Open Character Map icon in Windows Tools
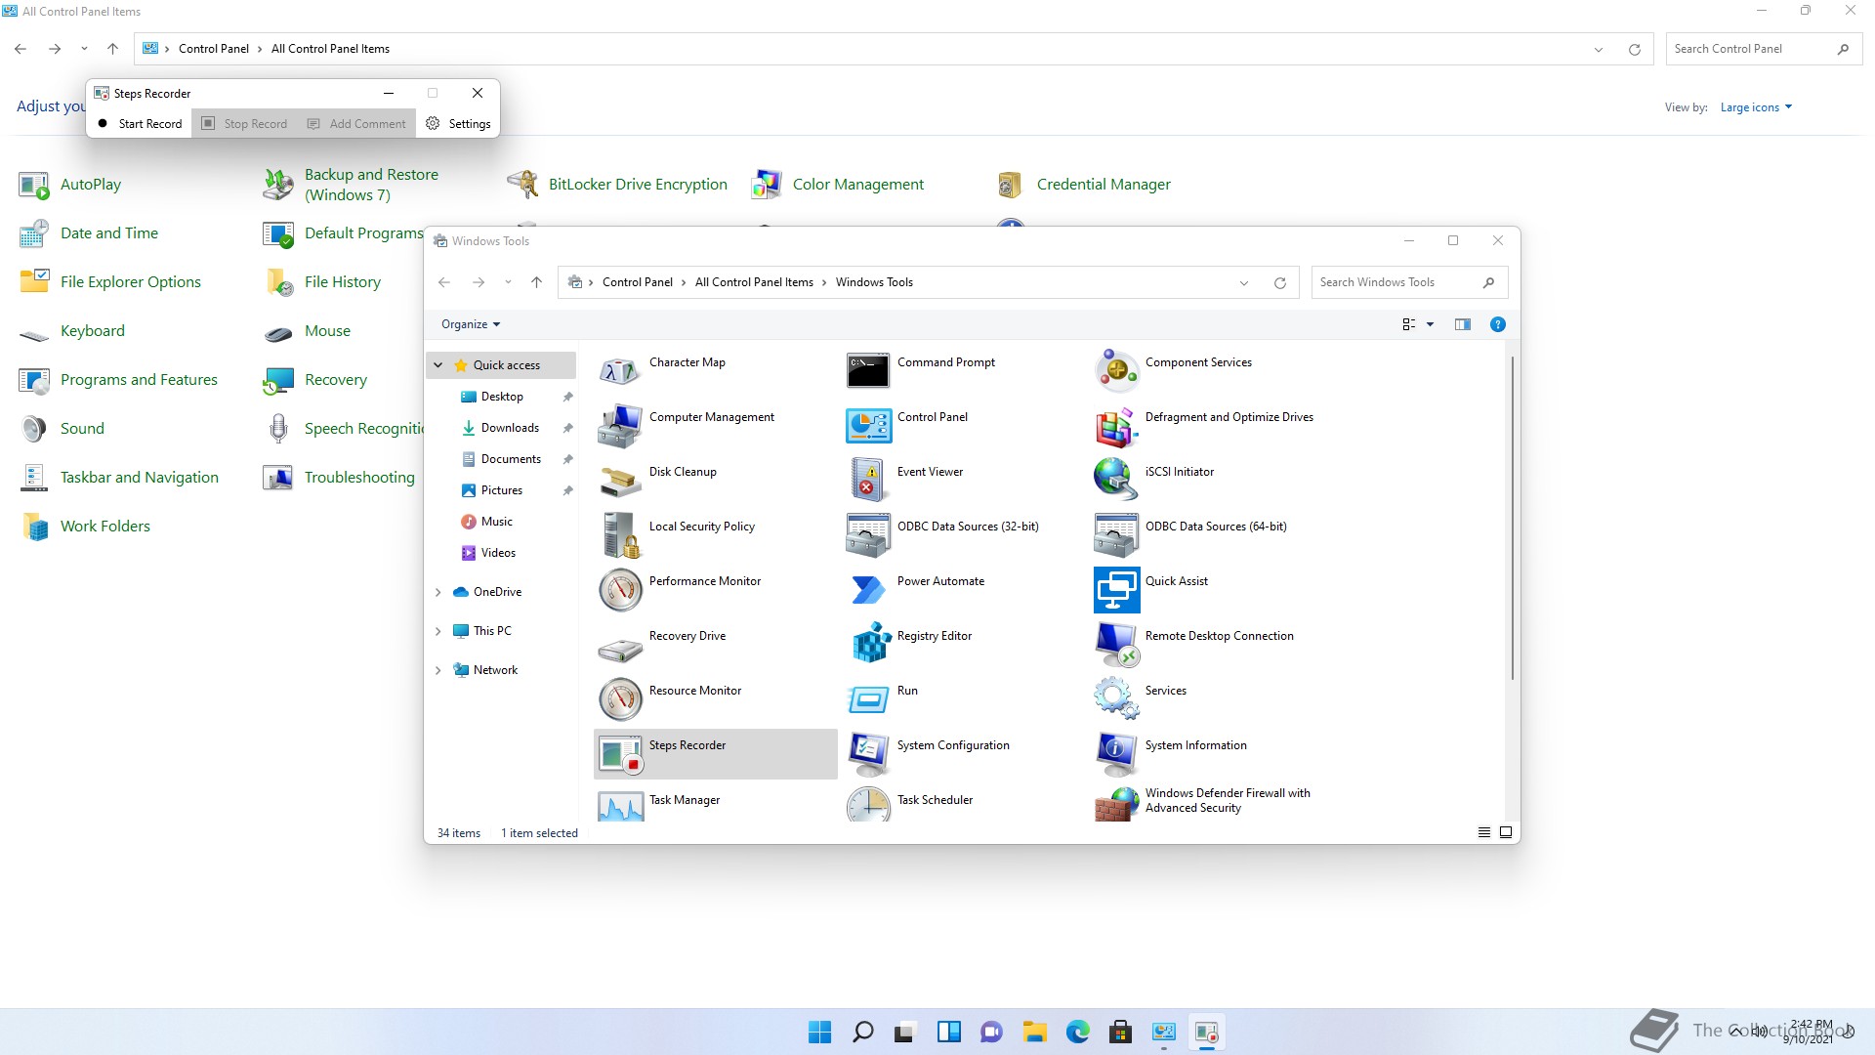Viewport: 1875px width, 1055px height. 620,370
